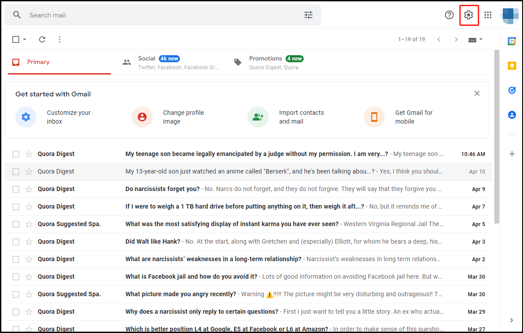This screenshot has width=523, height=333.
Task: Click Change profile image link
Action: [x=183, y=117]
